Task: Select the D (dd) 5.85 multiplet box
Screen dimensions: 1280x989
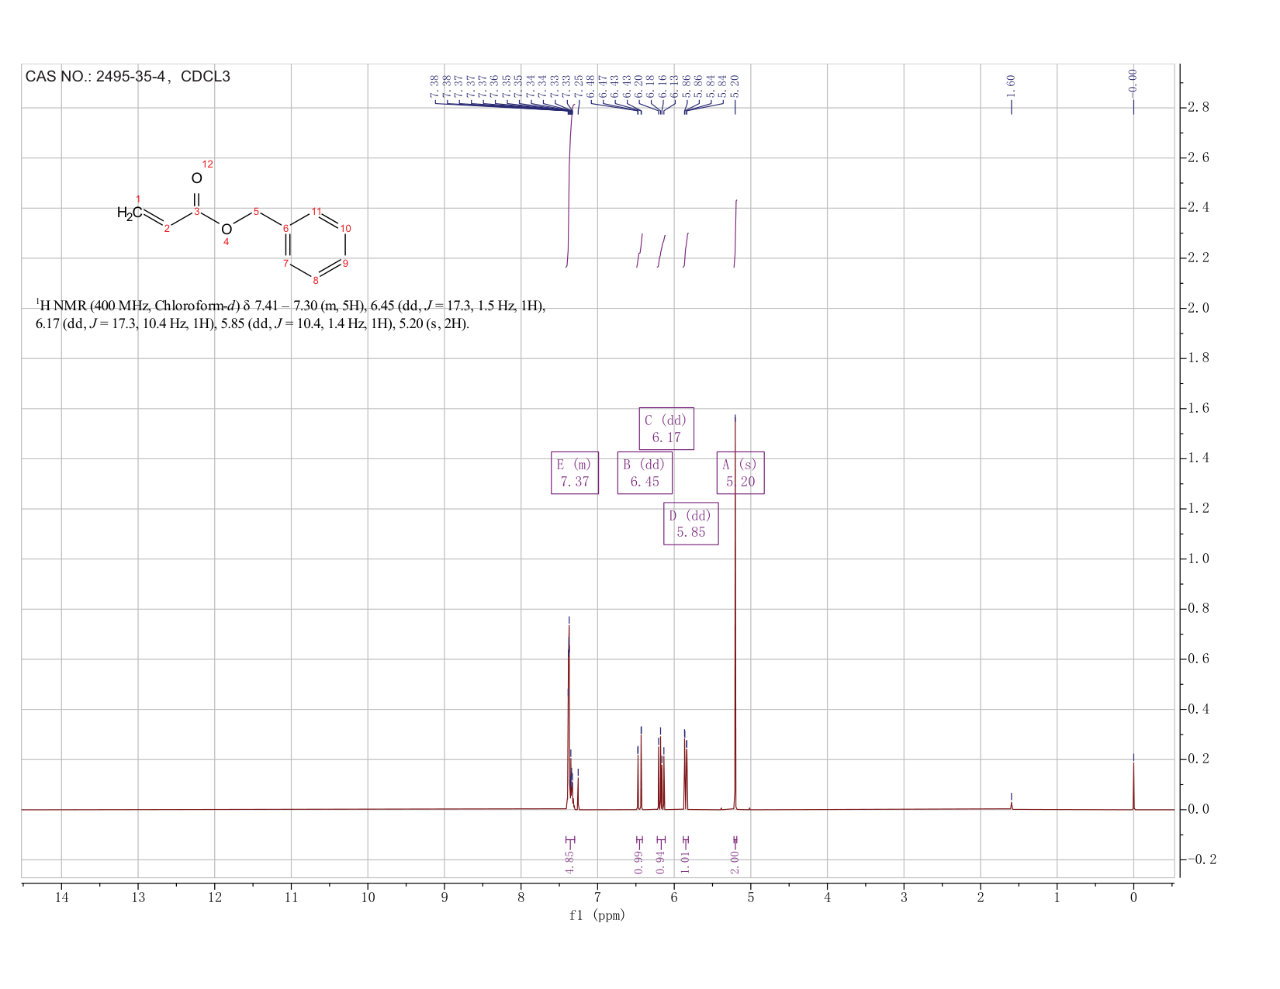Action: [690, 524]
